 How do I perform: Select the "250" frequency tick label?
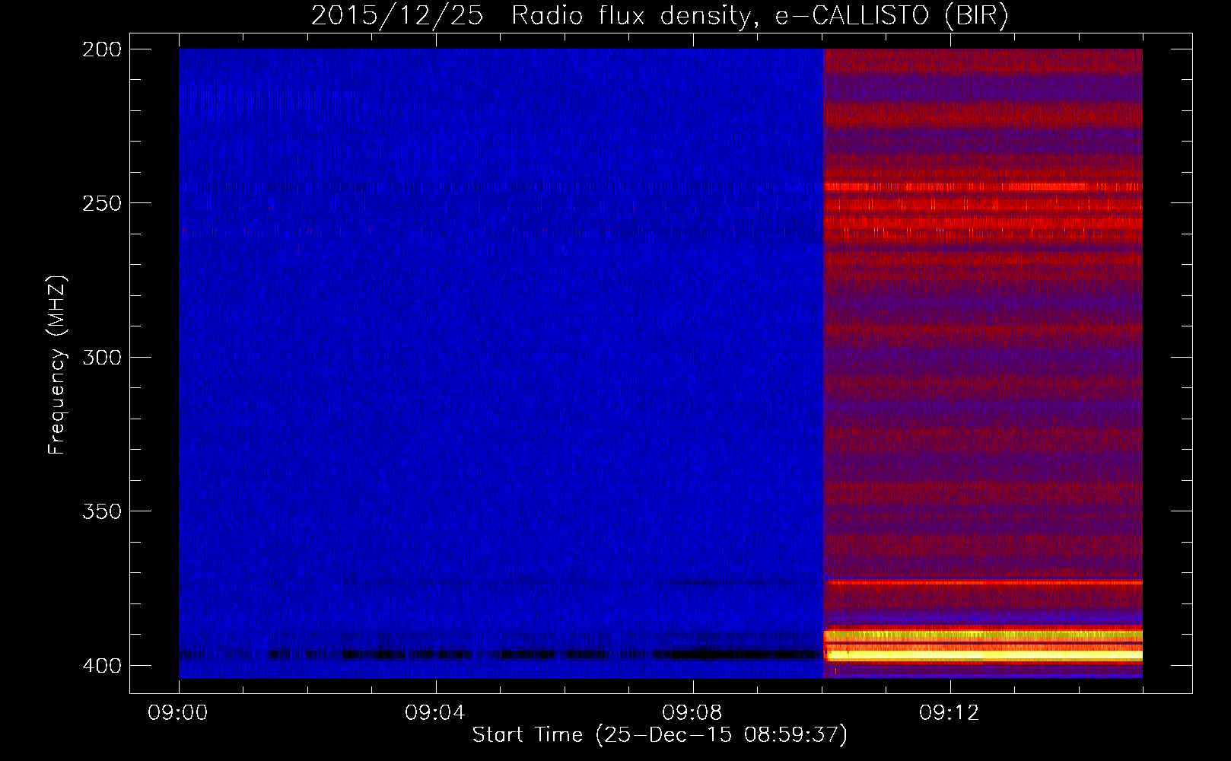(x=102, y=203)
